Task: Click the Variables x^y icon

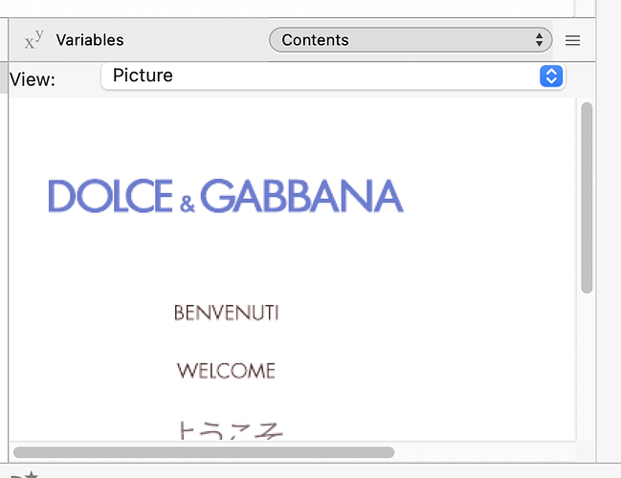Action: [x=33, y=40]
